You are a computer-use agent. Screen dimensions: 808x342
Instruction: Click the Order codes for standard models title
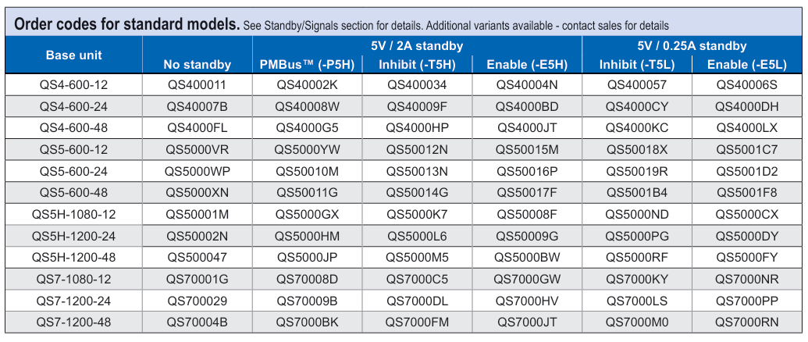point(126,23)
